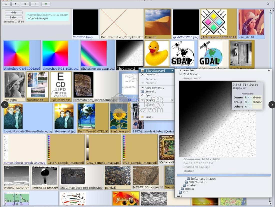
Task: Click the Select button
Action: [14, 17]
